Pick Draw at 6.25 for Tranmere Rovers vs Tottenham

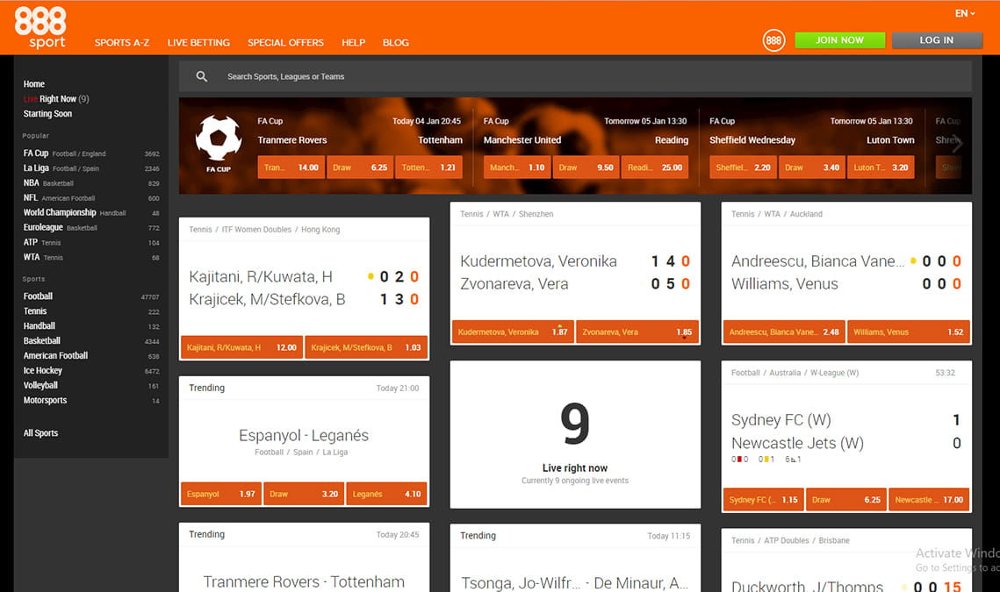point(360,168)
